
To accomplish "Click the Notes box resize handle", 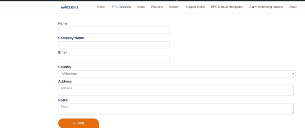I will coord(292,113).
